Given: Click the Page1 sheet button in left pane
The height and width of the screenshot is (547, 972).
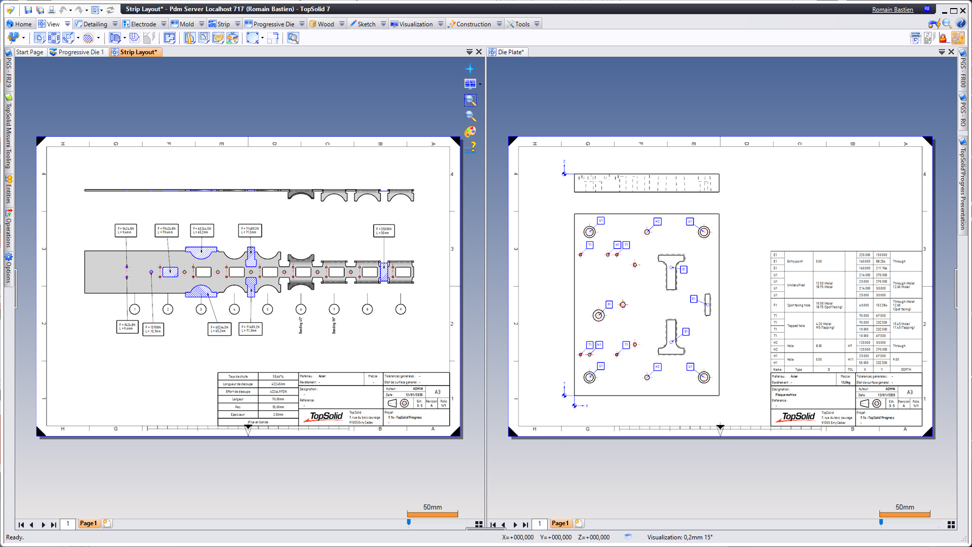Looking at the screenshot, I should coord(89,523).
